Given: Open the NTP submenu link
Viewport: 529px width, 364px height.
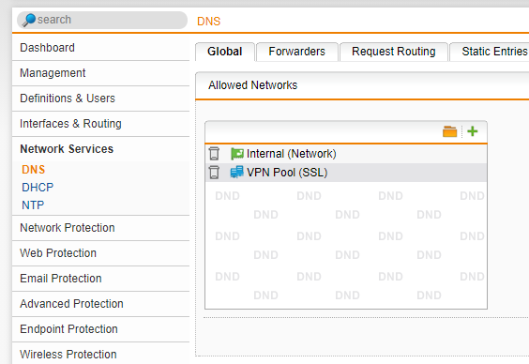Looking at the screenshot, I should (x=33, y=205).
